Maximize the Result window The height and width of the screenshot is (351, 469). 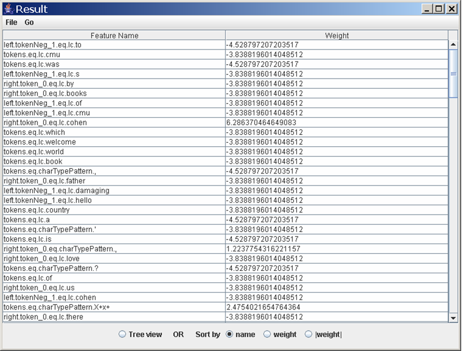(439, 9)
